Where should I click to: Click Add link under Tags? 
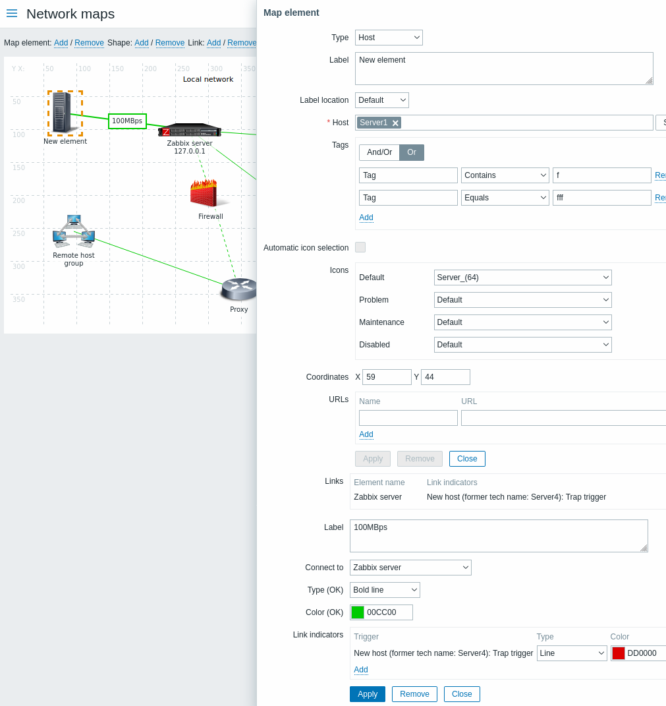[x=366, y=218]
